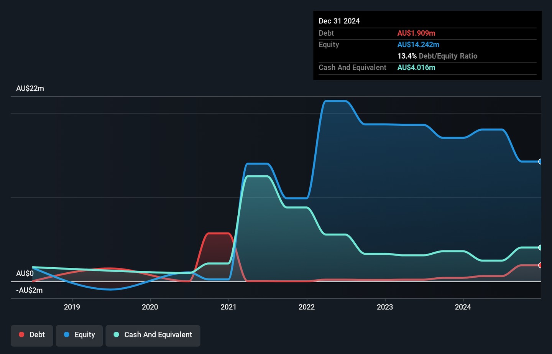Select the 2020 x-axis year label

click(x=150, y=307)
